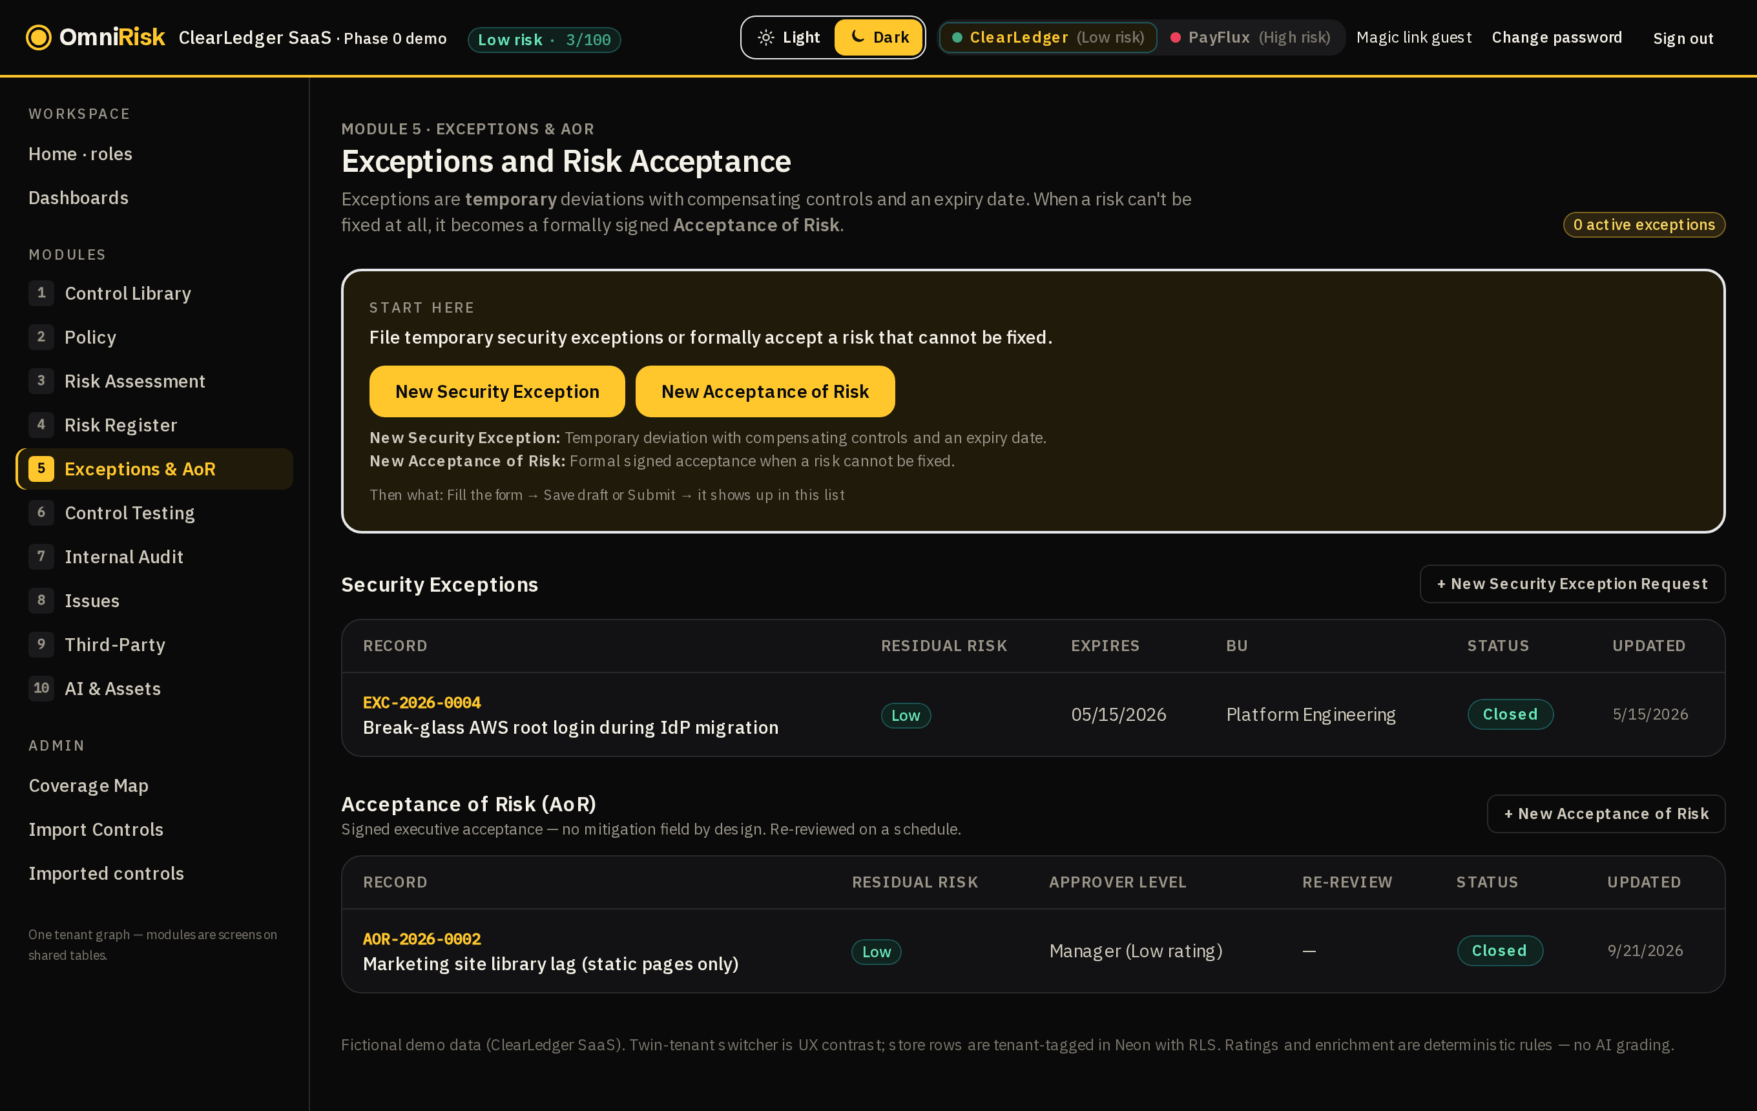Click + New Security Exception Request
1757x1111 pixels.
1572,583
